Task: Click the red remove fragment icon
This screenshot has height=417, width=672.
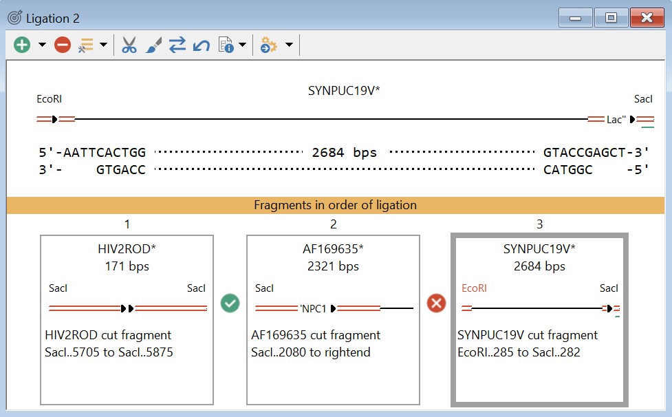Action: (x=63, y=45)
